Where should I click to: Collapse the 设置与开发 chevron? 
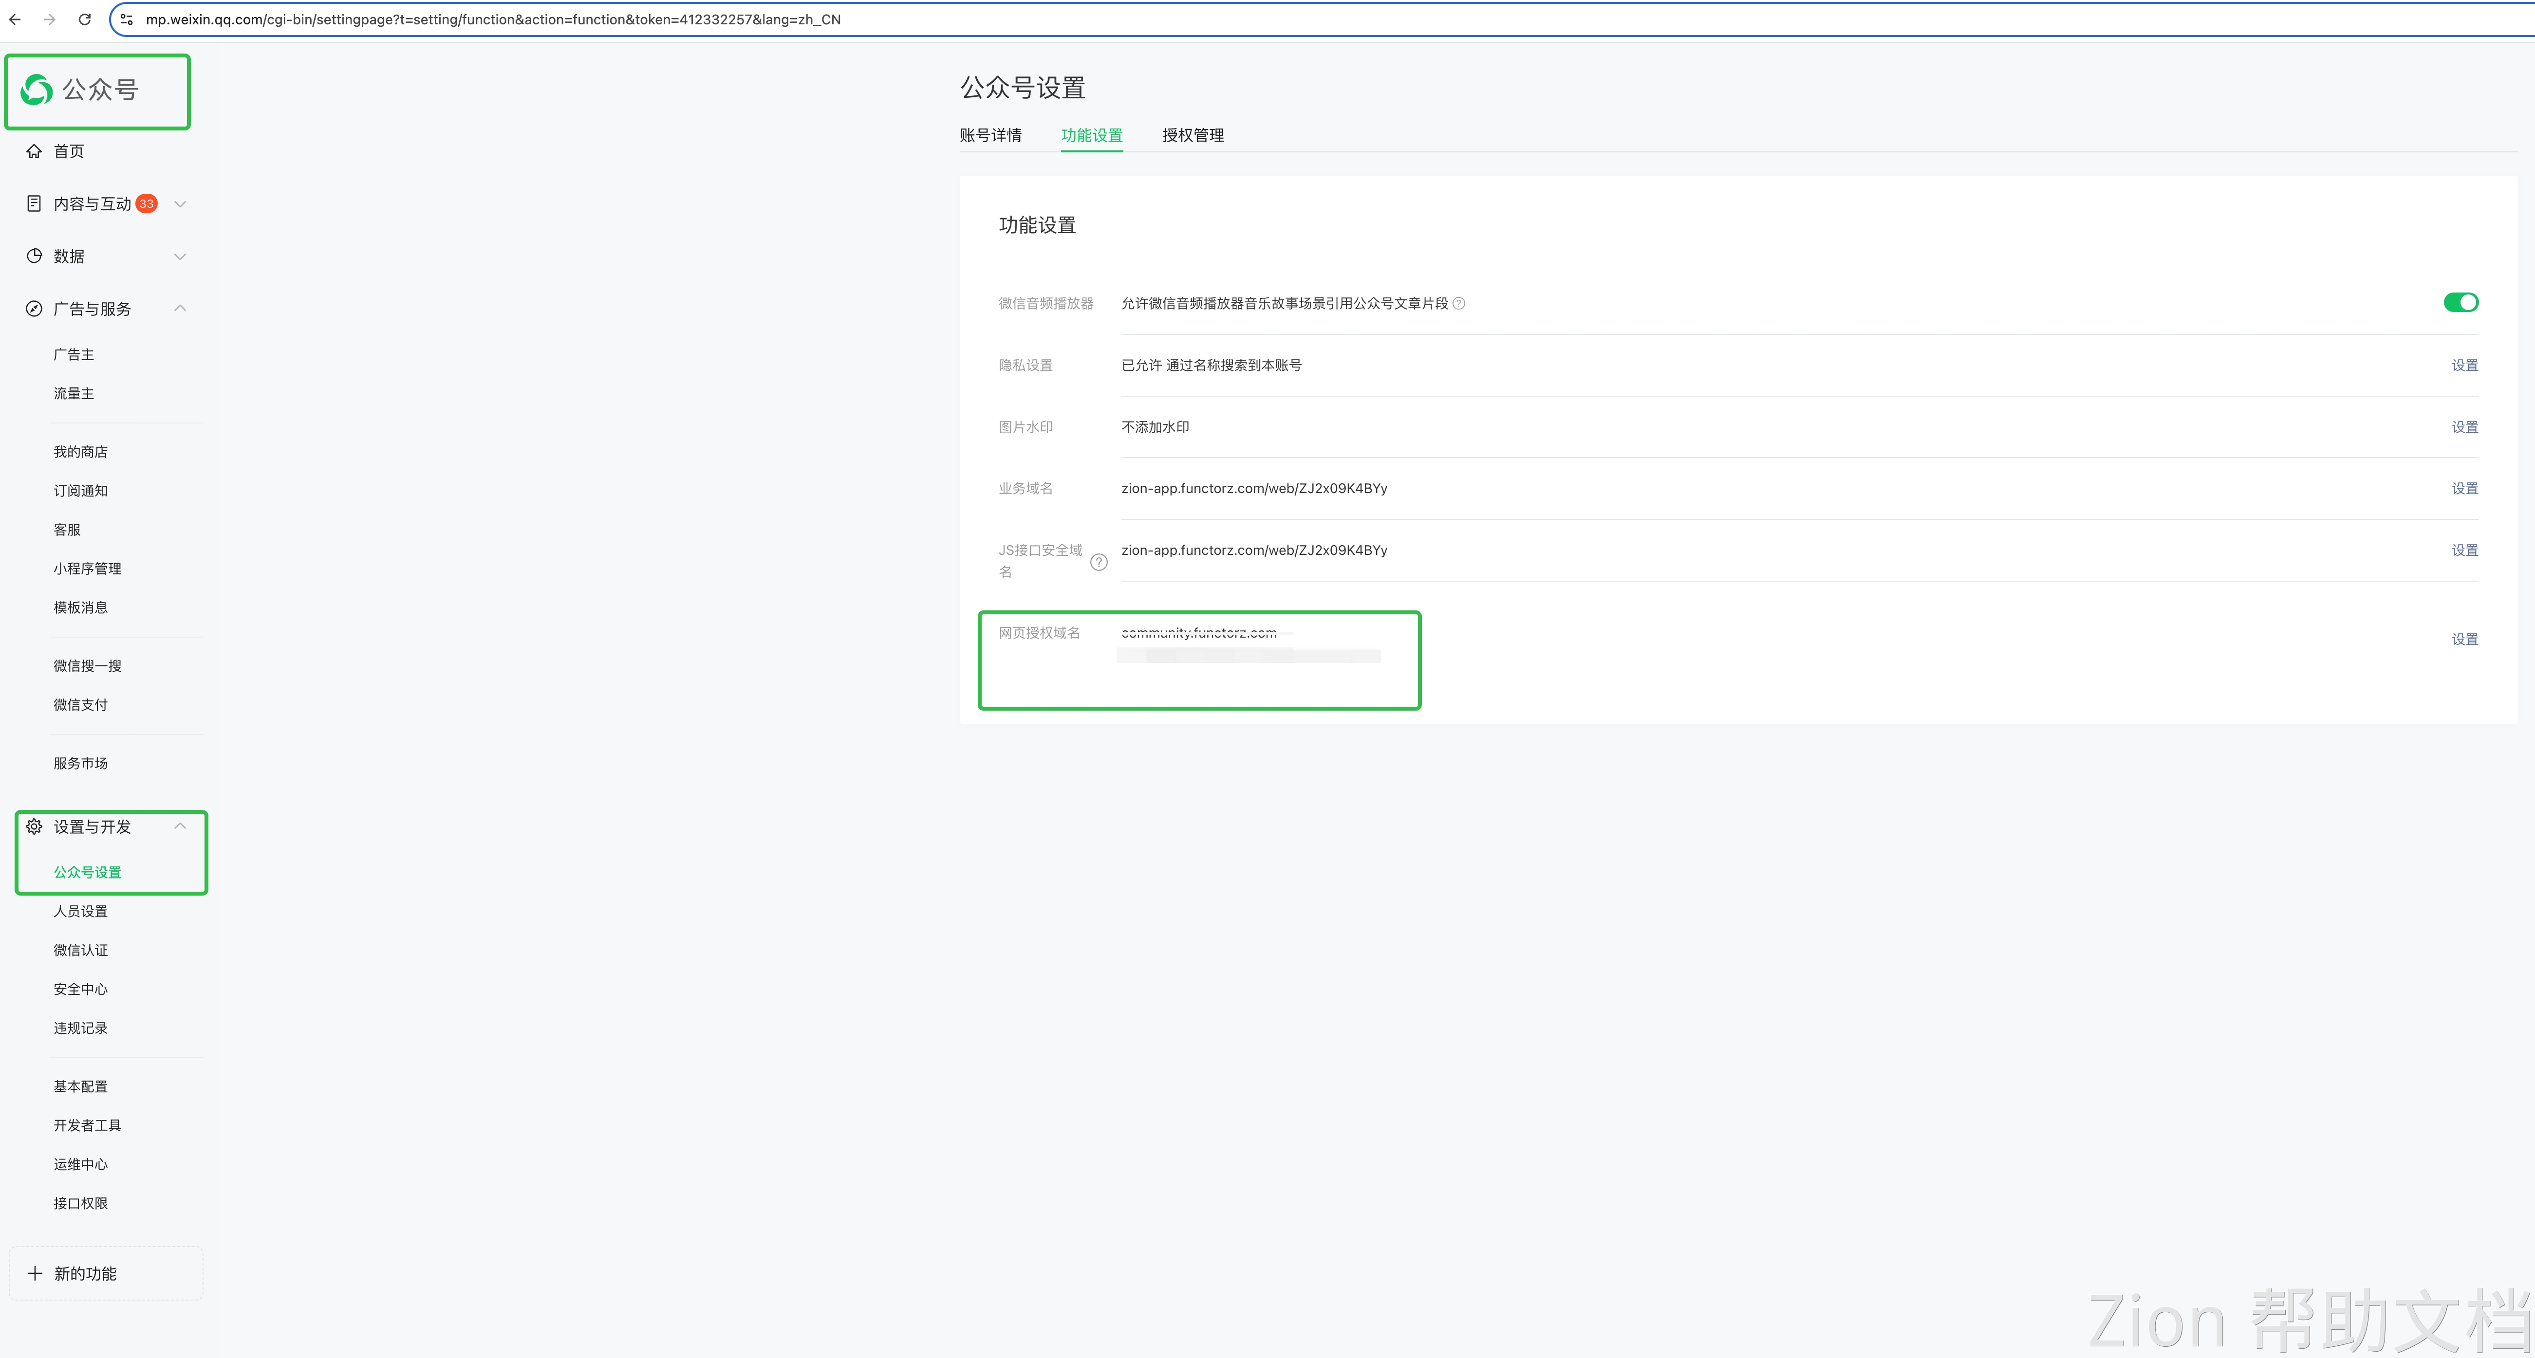pos(180,826)
